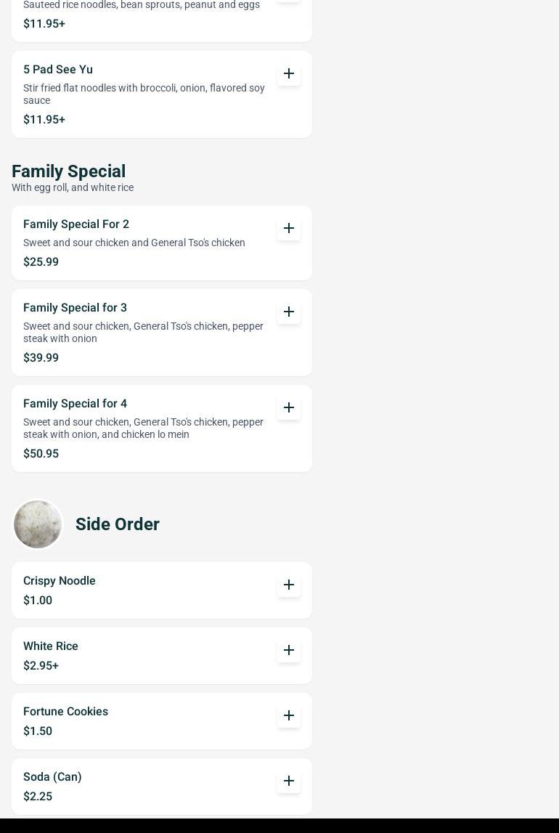Screen dimensions: 559x833
Task: Add White Rice to the order
Action: 289,650
